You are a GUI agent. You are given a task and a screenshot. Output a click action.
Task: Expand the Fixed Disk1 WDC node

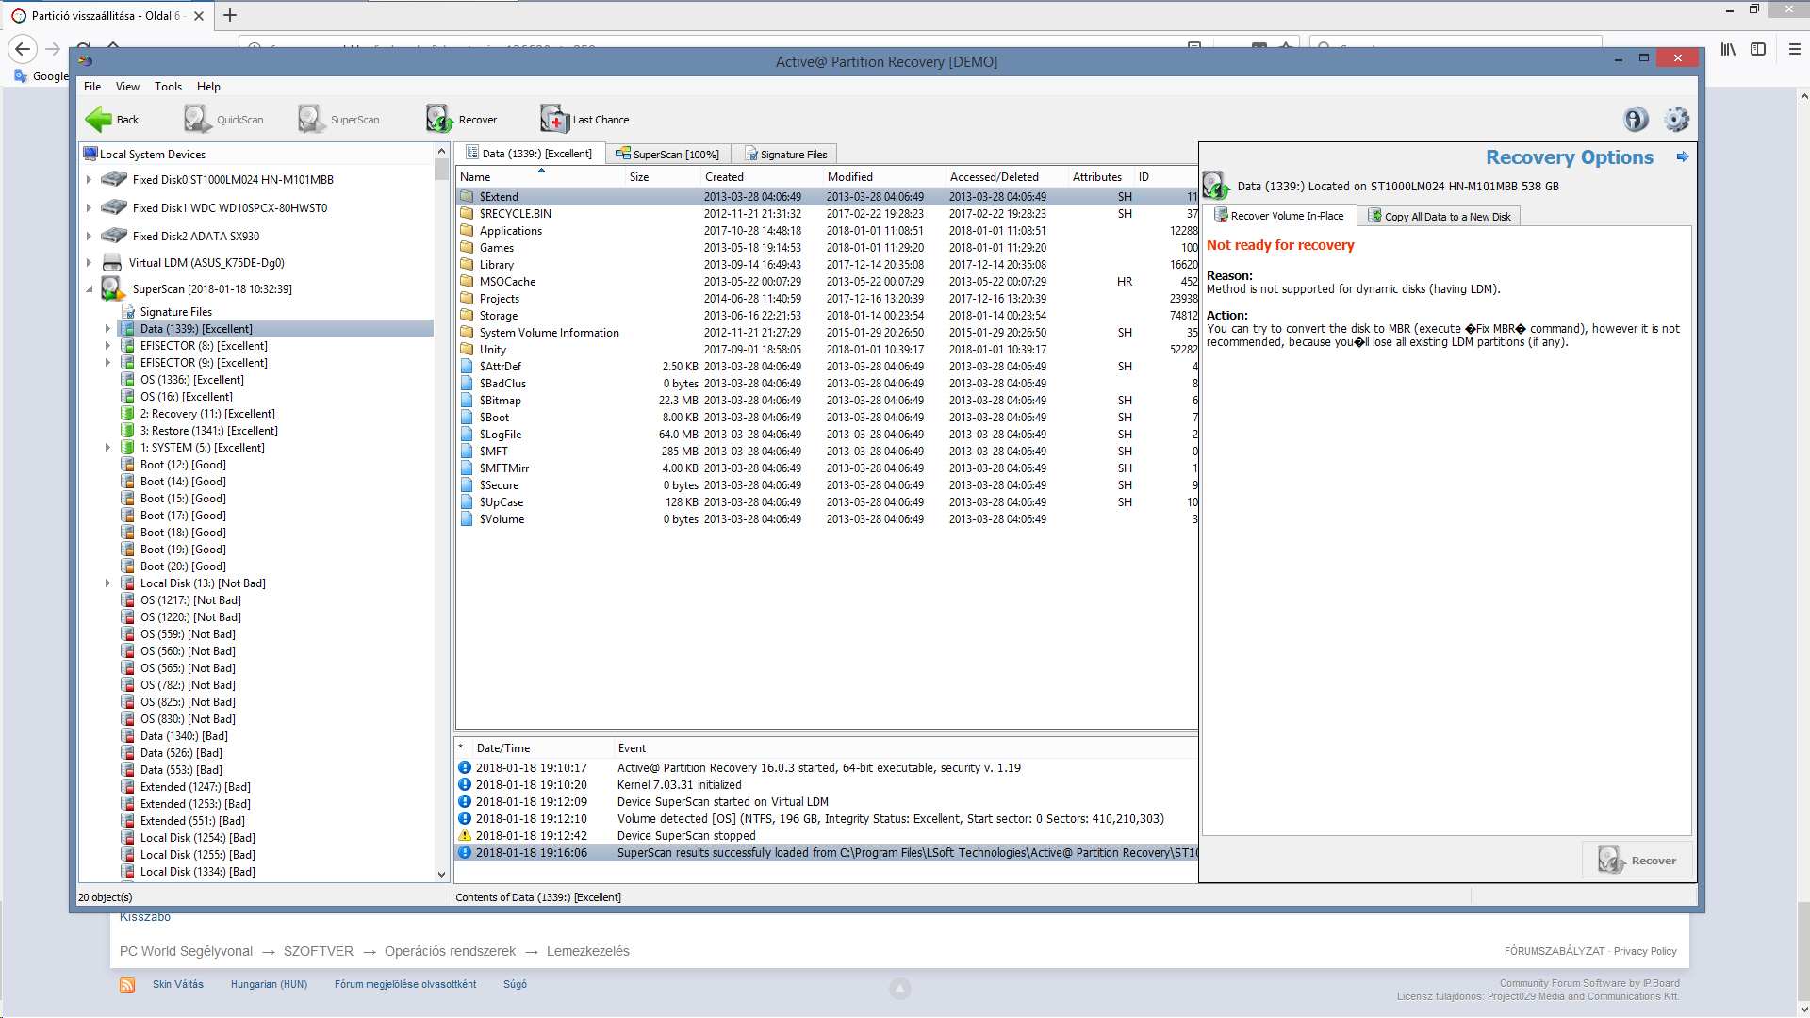pyautogui.click(x=89, y=207)
